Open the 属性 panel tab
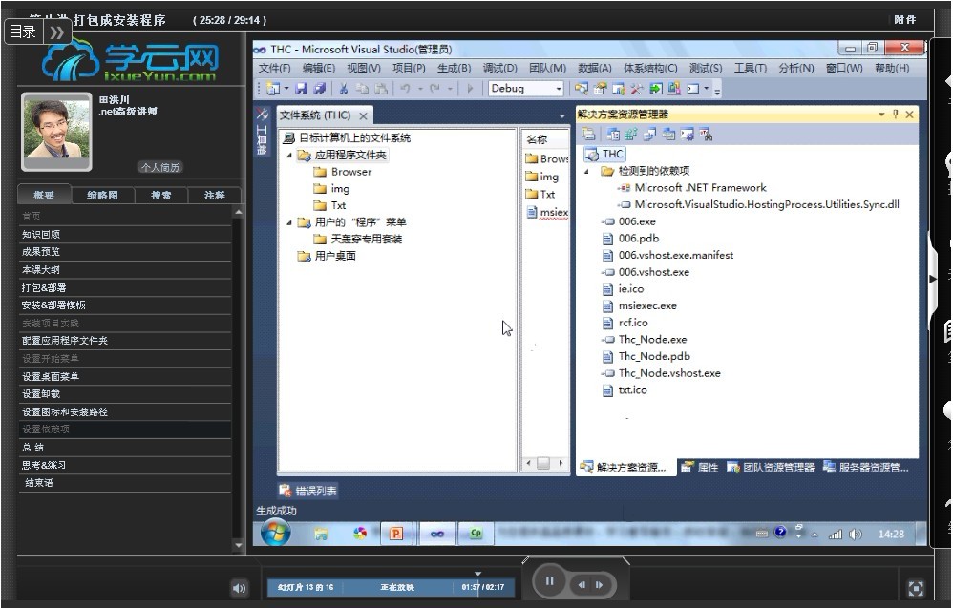Screen dimensions: 953x608 pyautogui.click(x=699, y=467)
